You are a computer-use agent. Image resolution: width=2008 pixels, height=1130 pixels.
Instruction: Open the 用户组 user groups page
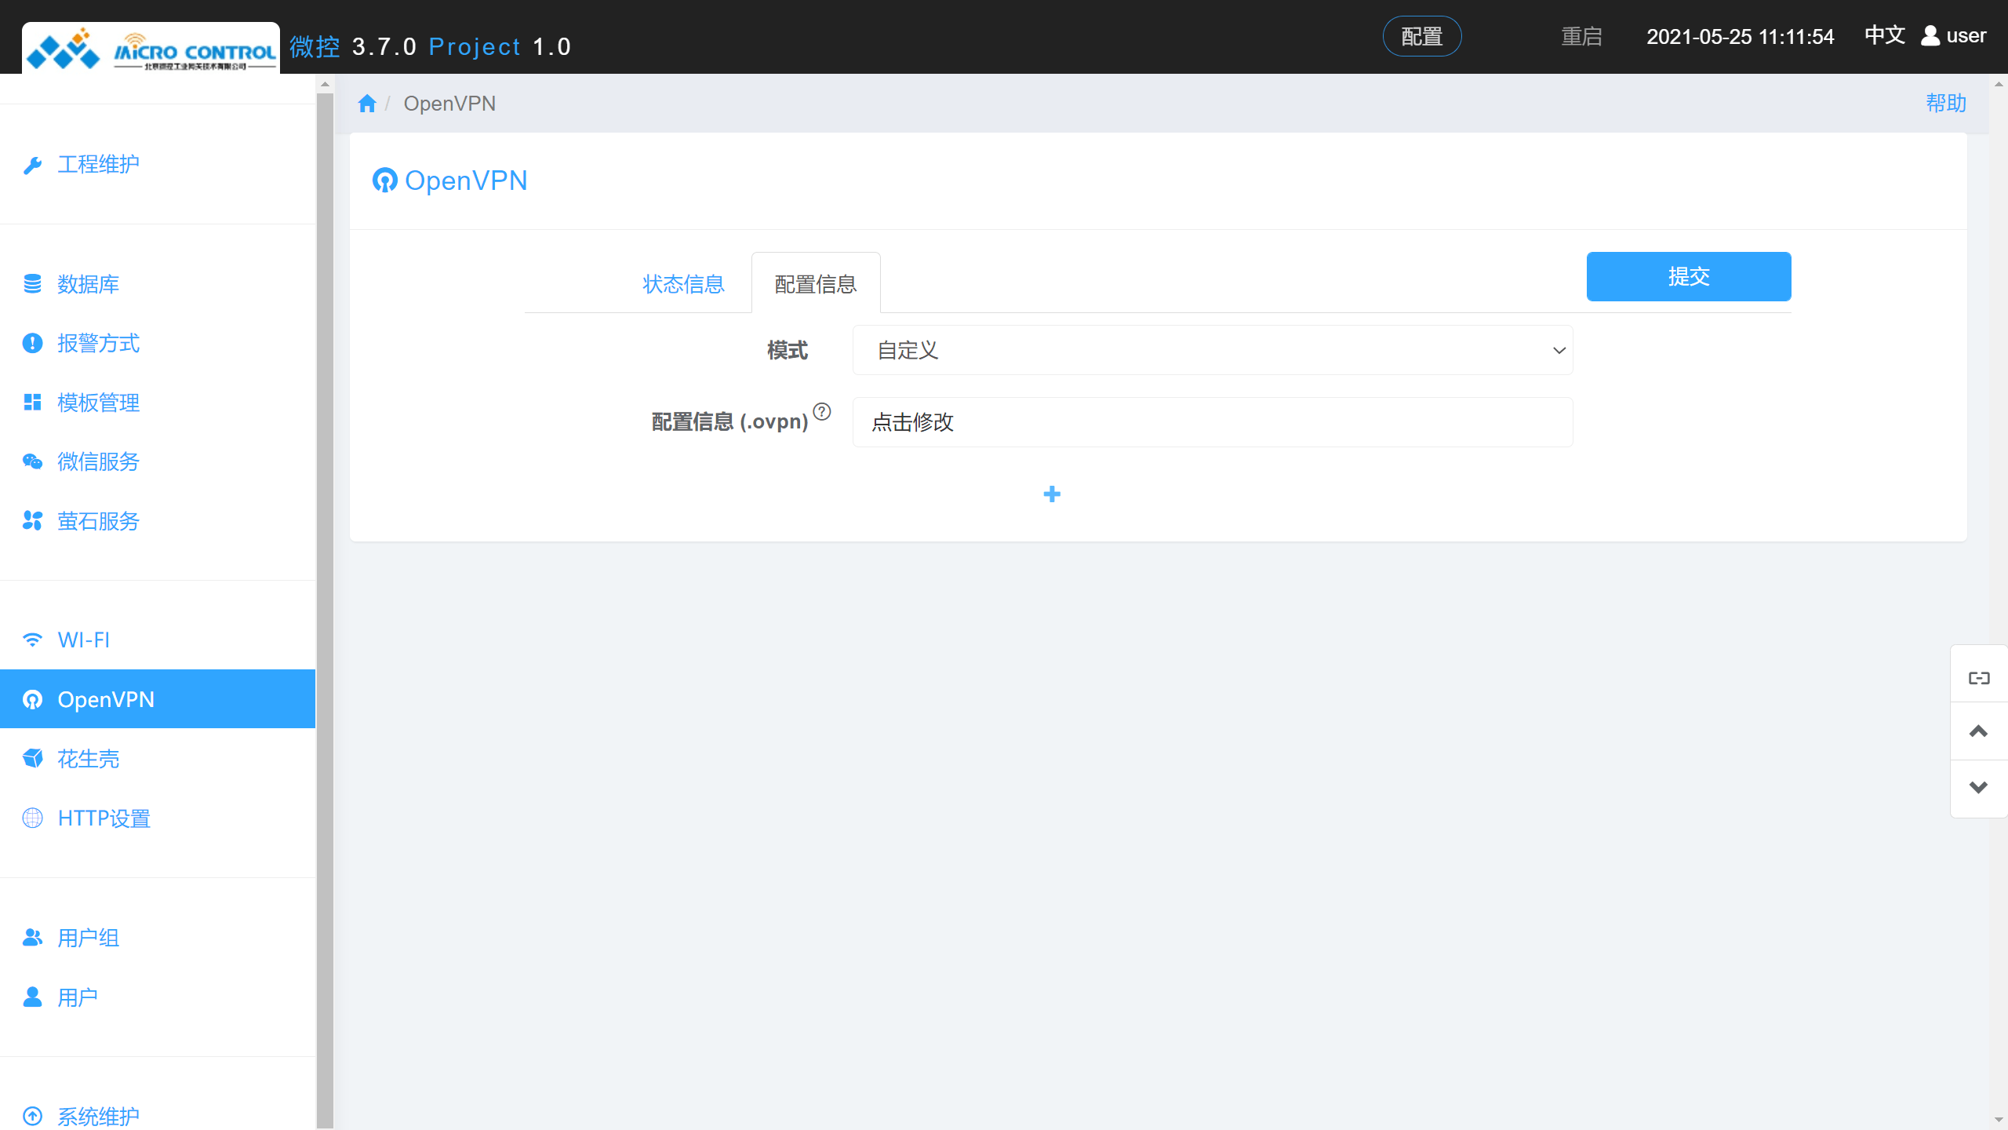[88, 937]
